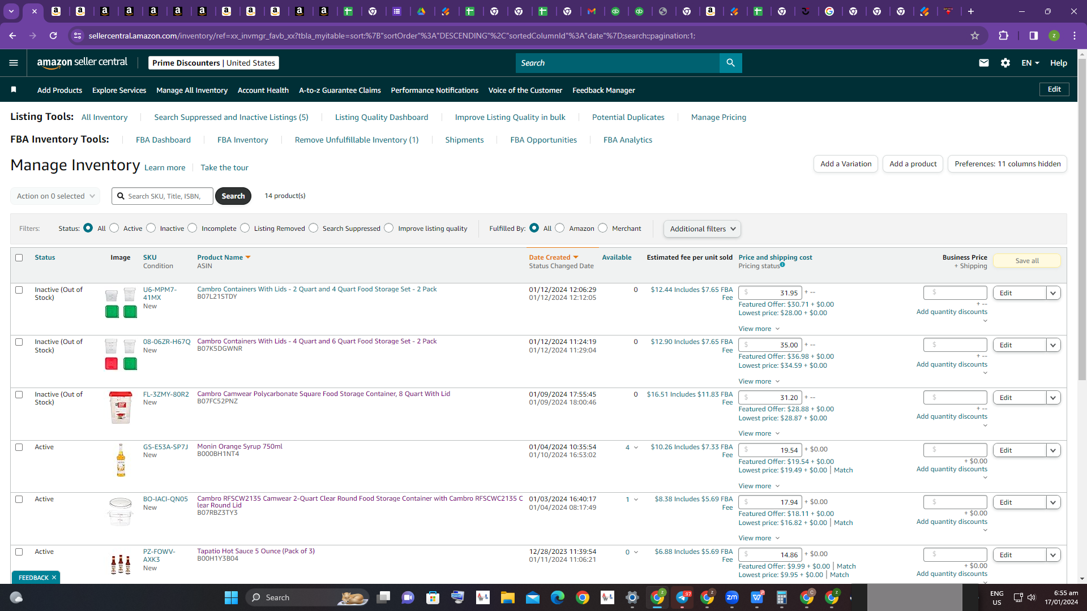Screen dimensions: 1087x611
Task: Open Feedback Manager menu item
Action: point(604,90)
